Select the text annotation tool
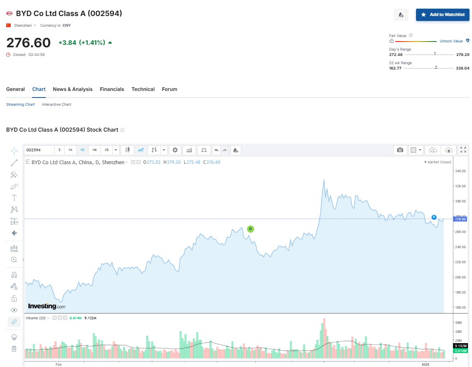472x367 pixels. click(14, 197)
